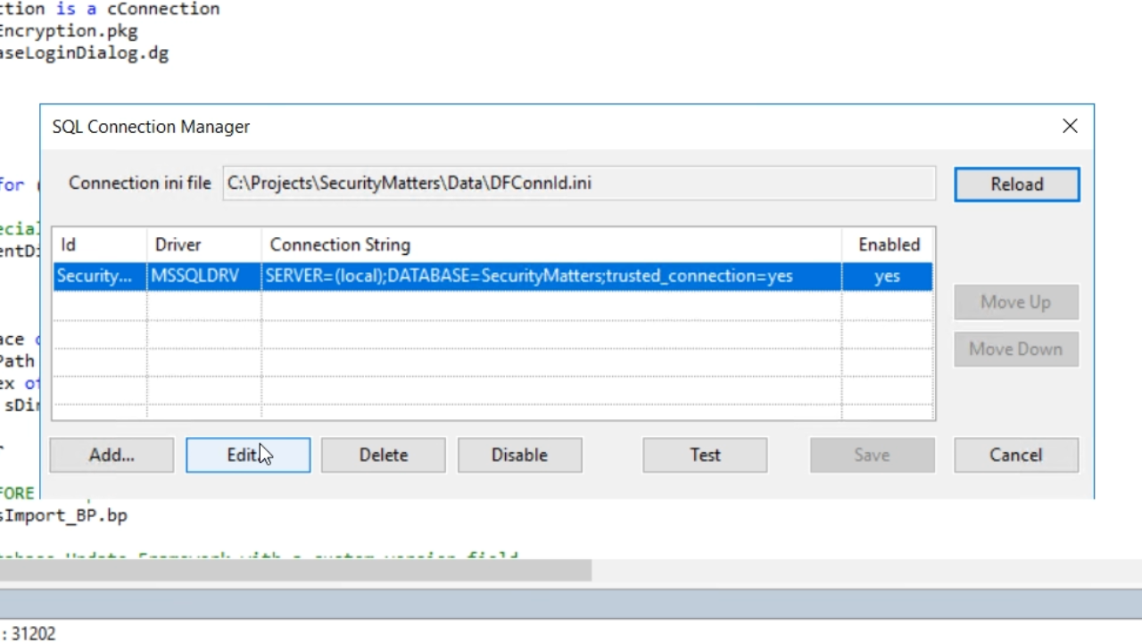Click the Driver column header

pos(203,244)
